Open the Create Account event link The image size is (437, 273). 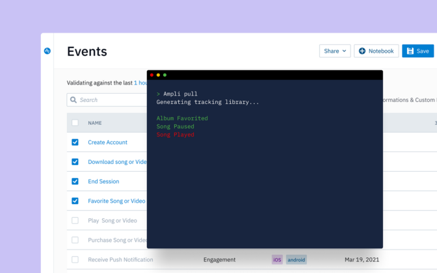pos(107,142)
